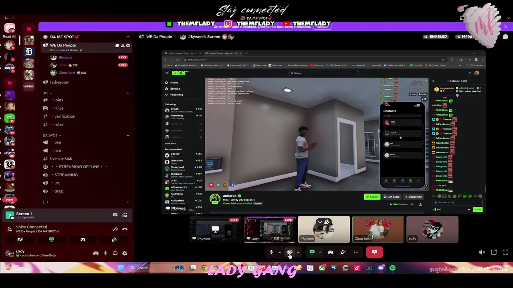Open the drag voice channel
The width and height of the screenshot is (513, 288).
[x=59, y=191]
